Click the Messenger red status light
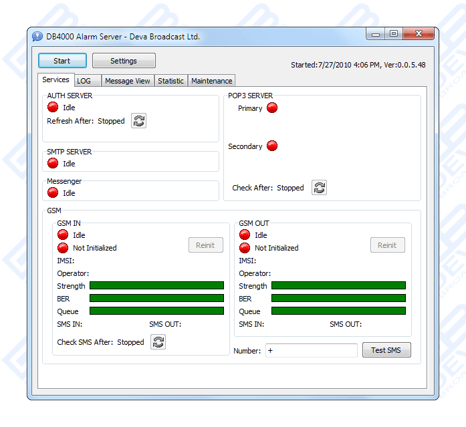Viewport: 466px width, 427px height. click(53, 193)
